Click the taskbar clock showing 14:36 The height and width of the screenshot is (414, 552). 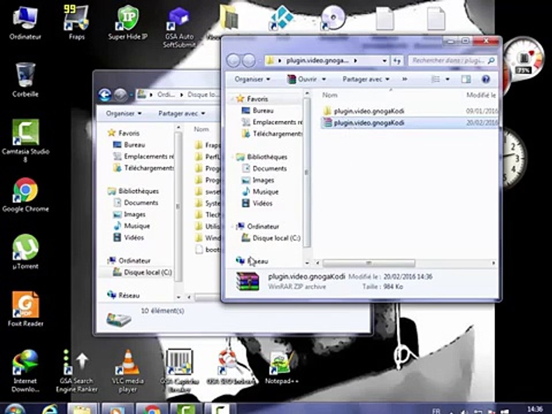pos(535,409)
